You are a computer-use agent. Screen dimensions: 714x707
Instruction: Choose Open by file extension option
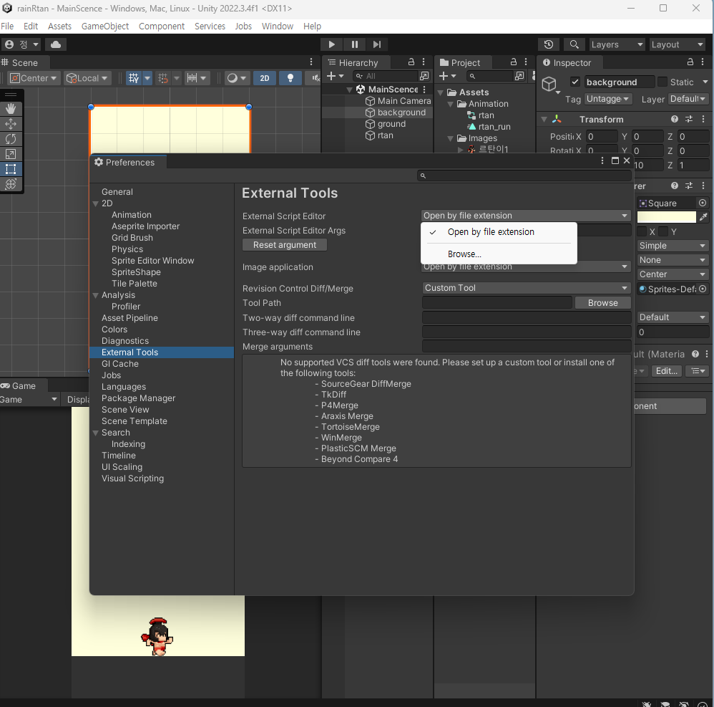pos(499,231)
